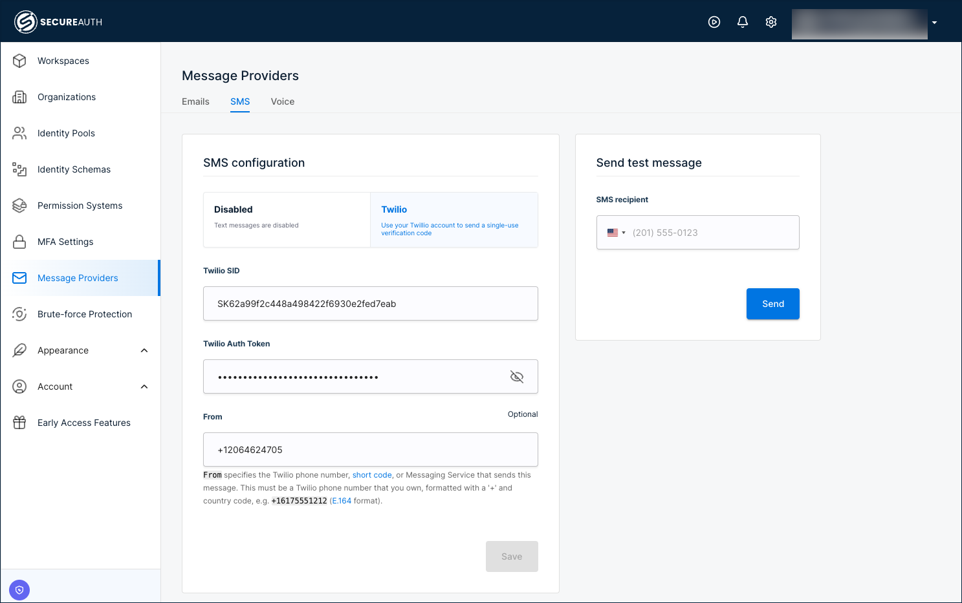The width and height of the screenshot is (962, 603).
Task: Follow the E.164 format link
Action: click(x=341, y=500)
